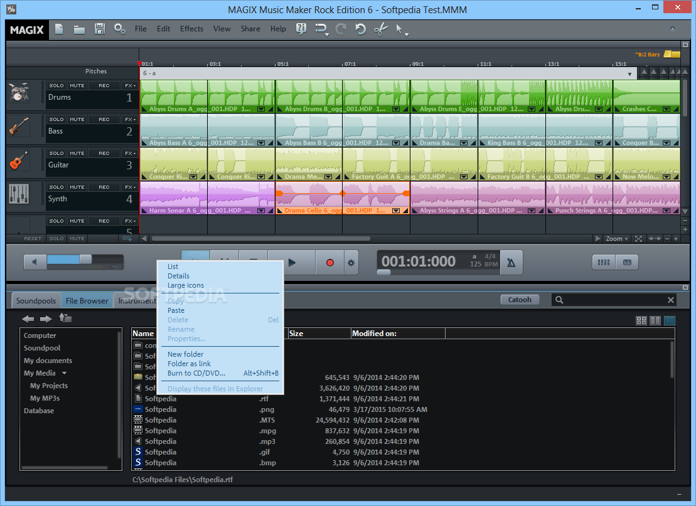The image size is (696, 506).
Task: Open the Effects menu
Action: (191, 28)
